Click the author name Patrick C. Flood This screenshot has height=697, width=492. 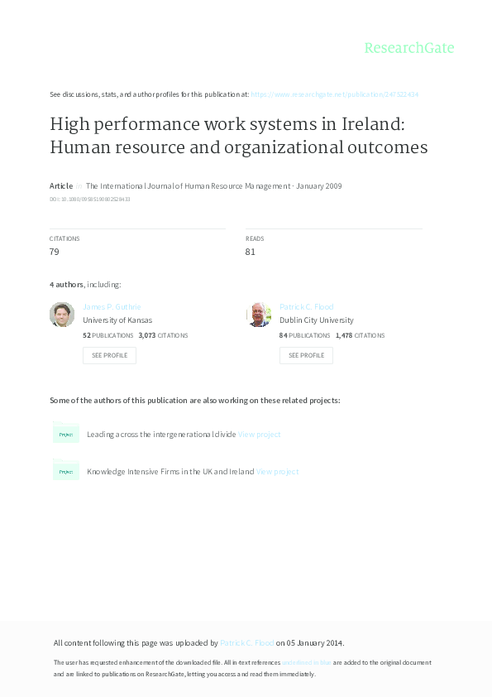coord(306,306)
